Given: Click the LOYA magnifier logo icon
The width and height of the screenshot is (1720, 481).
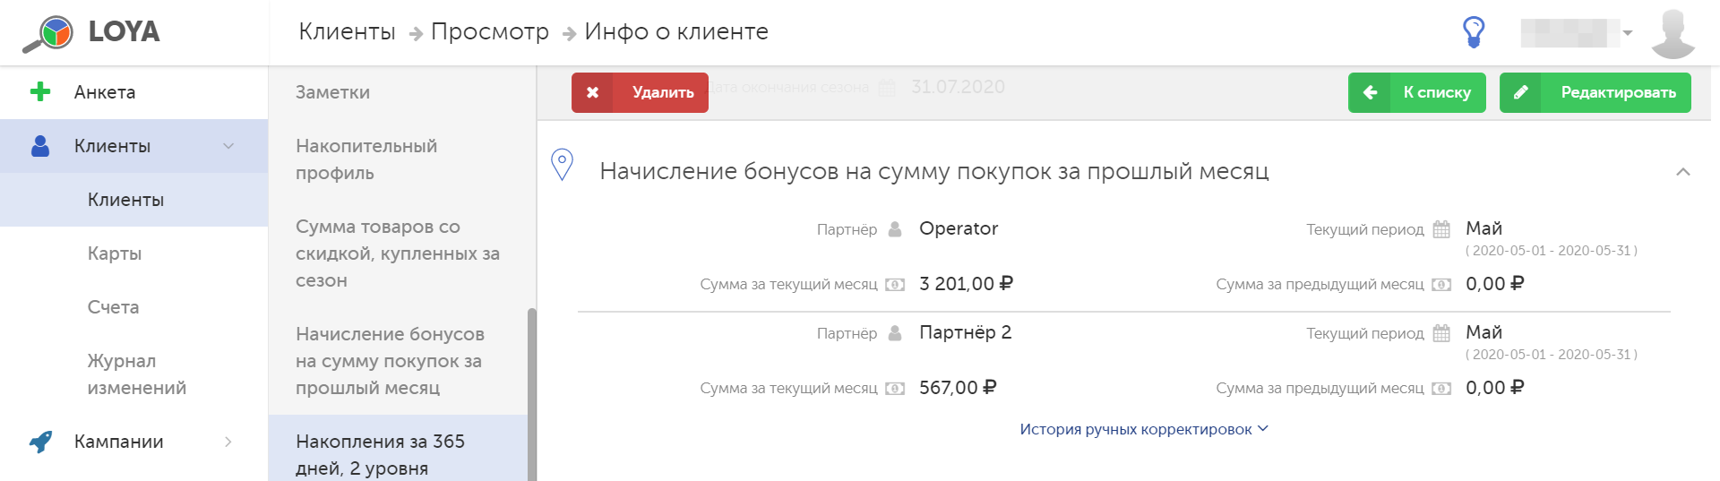Looking at the screenshot, I should (48, 33).
